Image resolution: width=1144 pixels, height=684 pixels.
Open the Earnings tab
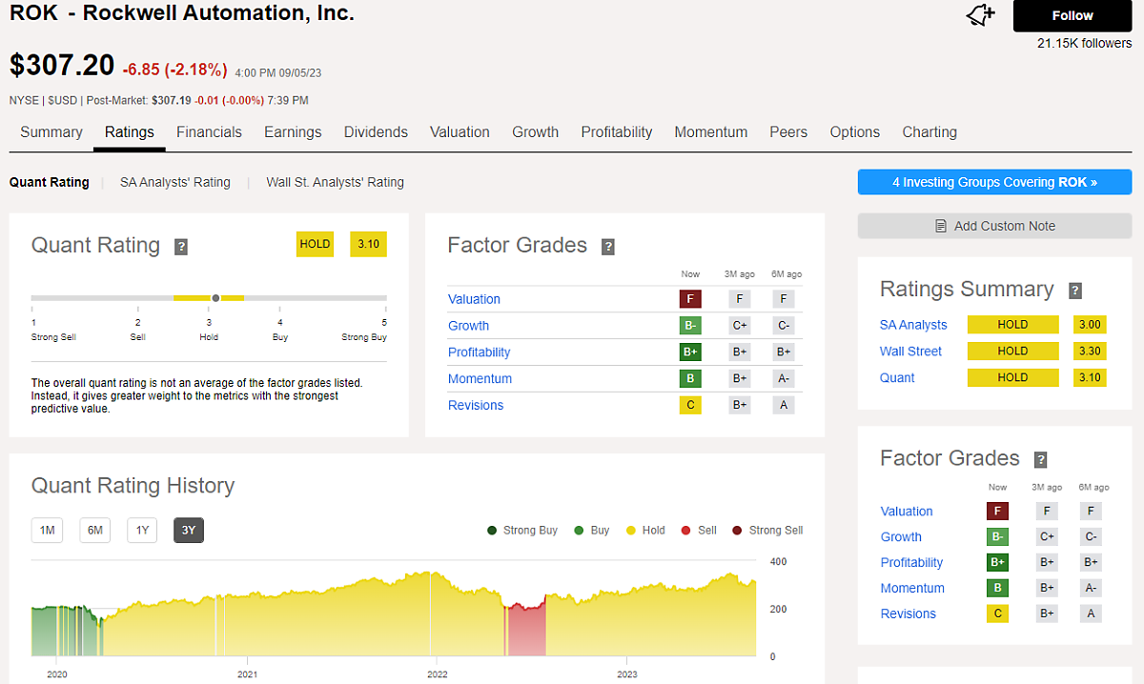pos(293,132)
